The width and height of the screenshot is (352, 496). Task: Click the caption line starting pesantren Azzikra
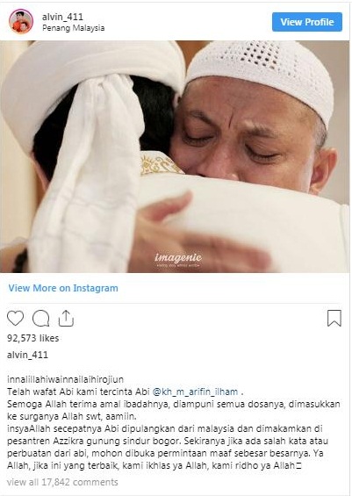168,442
